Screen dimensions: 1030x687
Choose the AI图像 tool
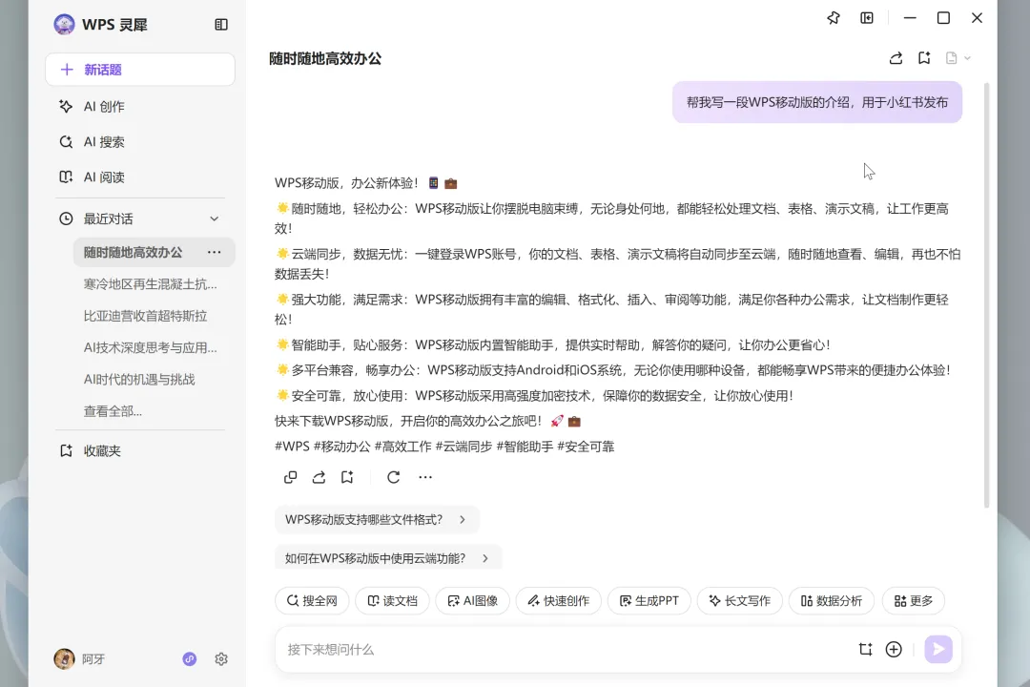[x=472, y=601]
